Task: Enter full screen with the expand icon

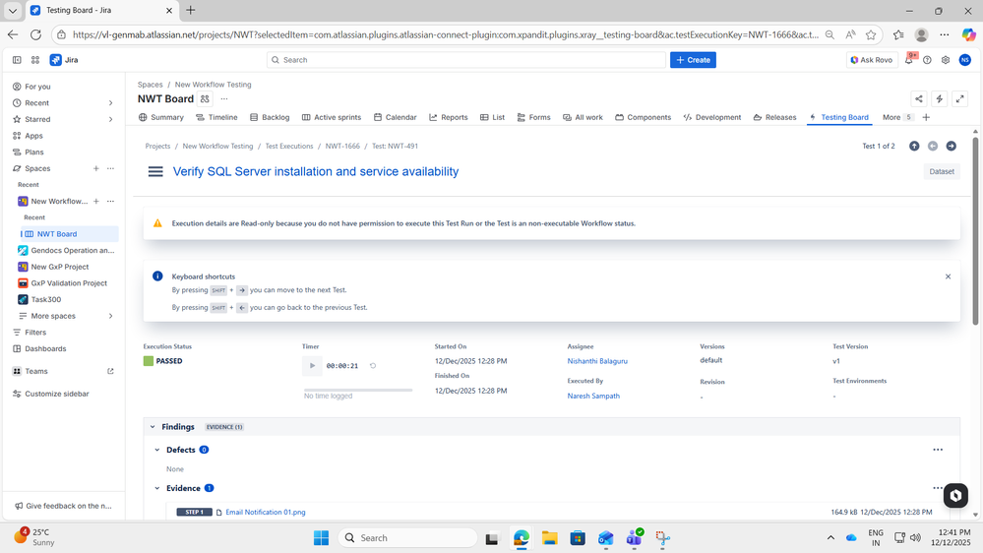Action: 959,99
